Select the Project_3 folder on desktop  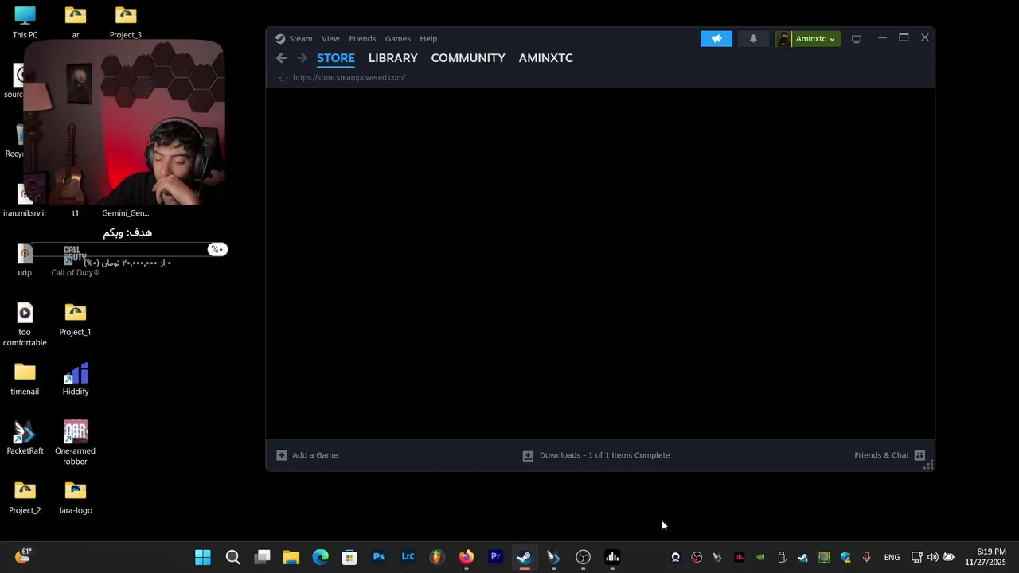[126, 22]
